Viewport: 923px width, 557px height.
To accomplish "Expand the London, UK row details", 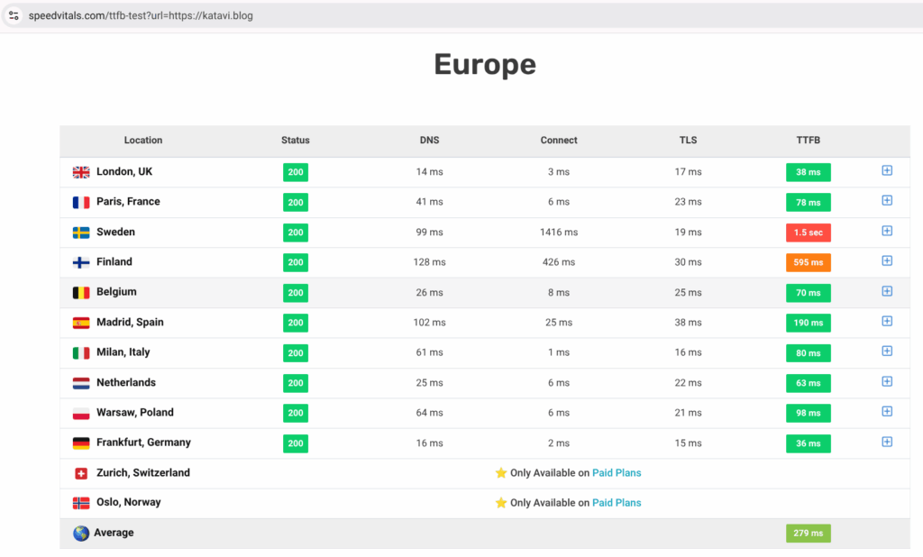I will click(x=887, y=171).
